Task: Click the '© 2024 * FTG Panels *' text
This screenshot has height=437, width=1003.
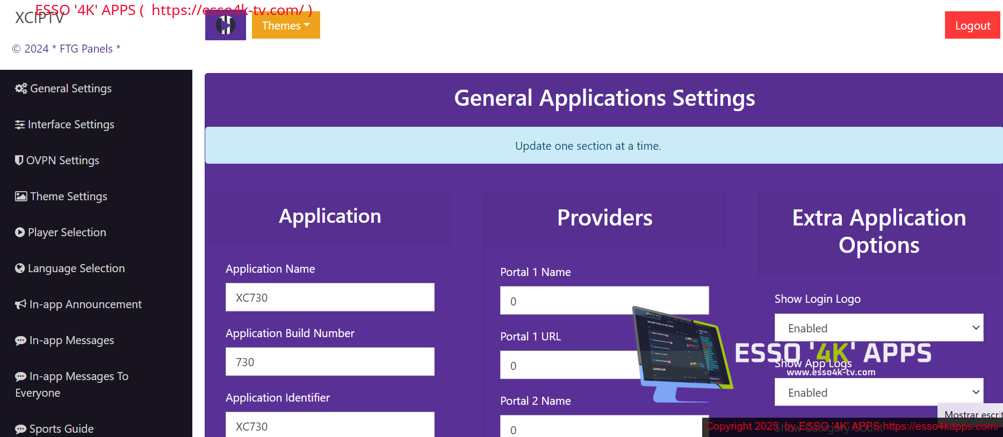Action: tap(66, 49)
